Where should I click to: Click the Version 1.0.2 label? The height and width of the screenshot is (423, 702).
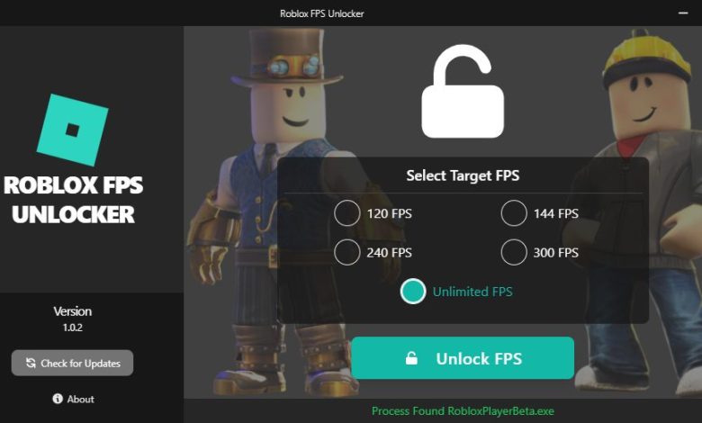(x=73, y=319)
